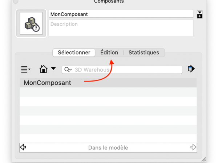Open the list view options dropdown
The image size is (218, 163).
25,69
